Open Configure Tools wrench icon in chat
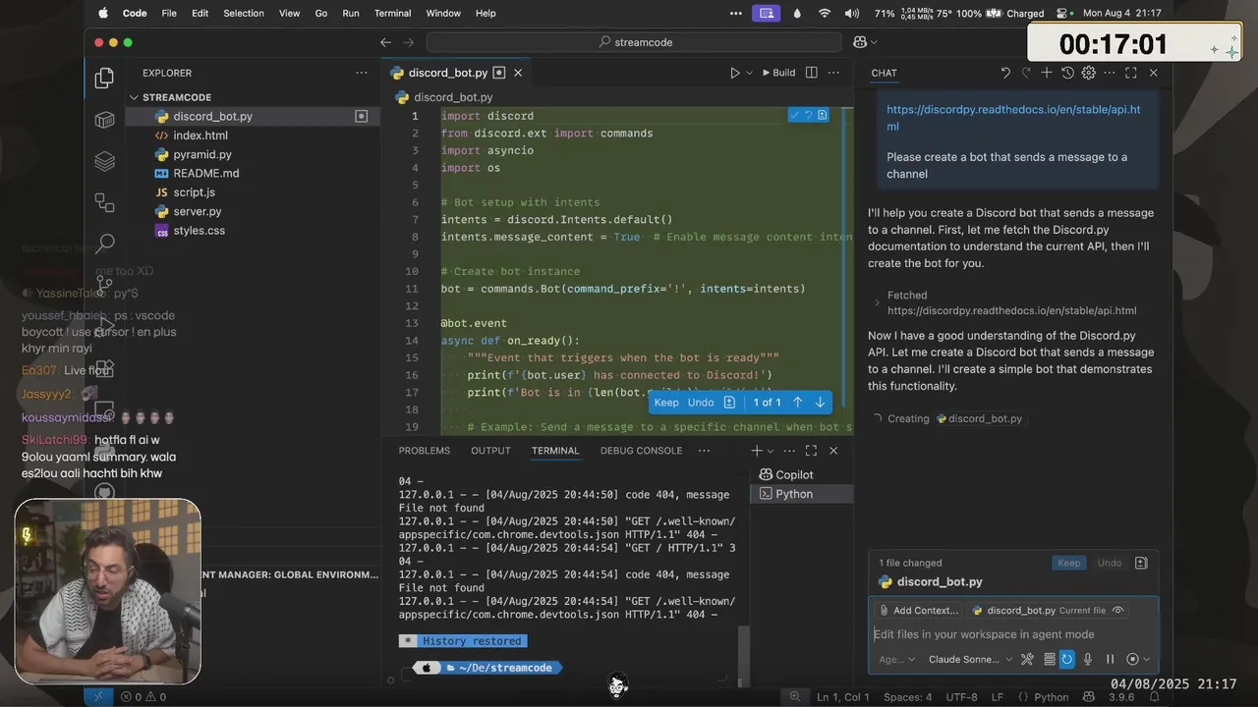1258x707 pixels. click(x=1027, y=660)
